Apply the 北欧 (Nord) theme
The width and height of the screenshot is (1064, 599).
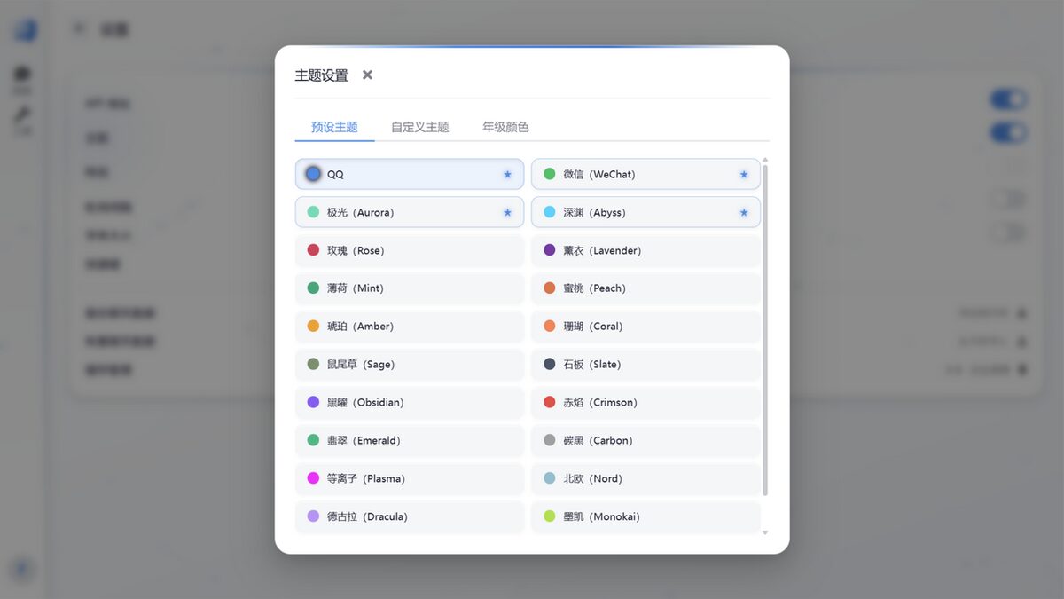pos(645,479)
